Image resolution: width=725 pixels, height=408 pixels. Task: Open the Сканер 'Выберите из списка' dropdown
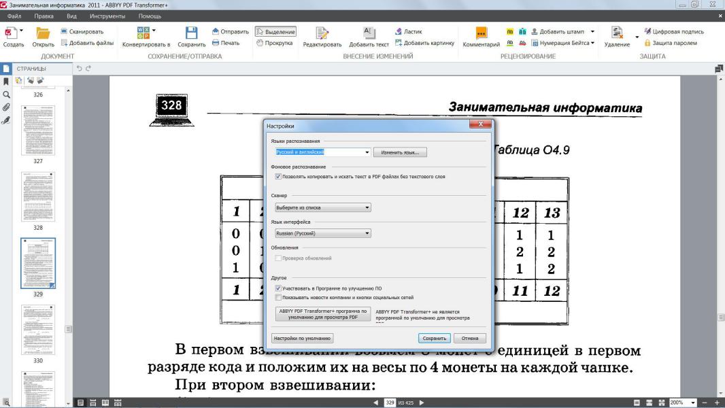[323, 207]
